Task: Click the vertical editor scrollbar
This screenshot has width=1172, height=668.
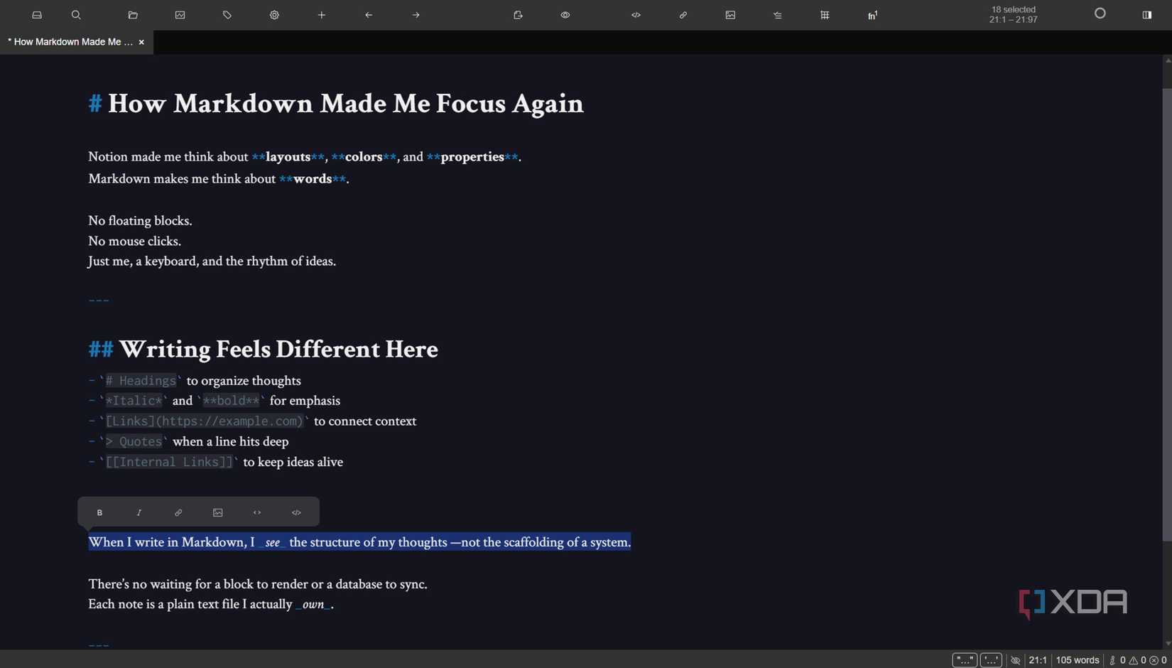Action: (1167, 315)
